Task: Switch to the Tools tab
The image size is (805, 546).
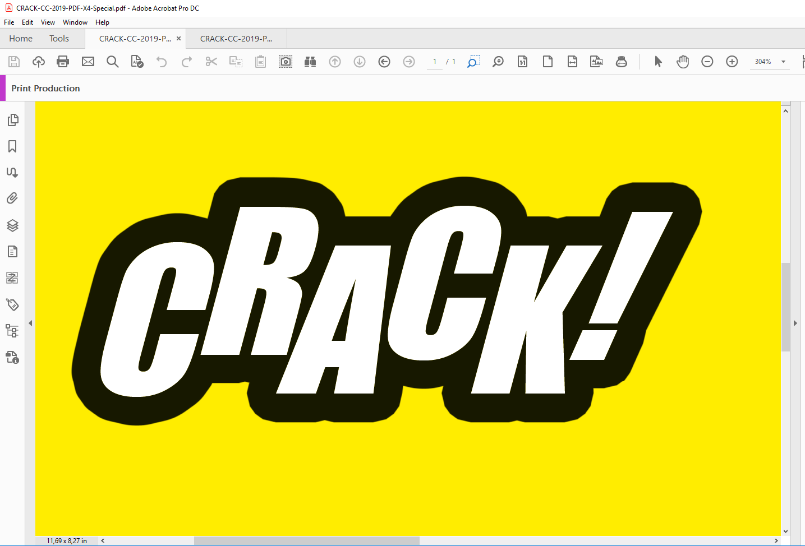Action: (59, 39)
